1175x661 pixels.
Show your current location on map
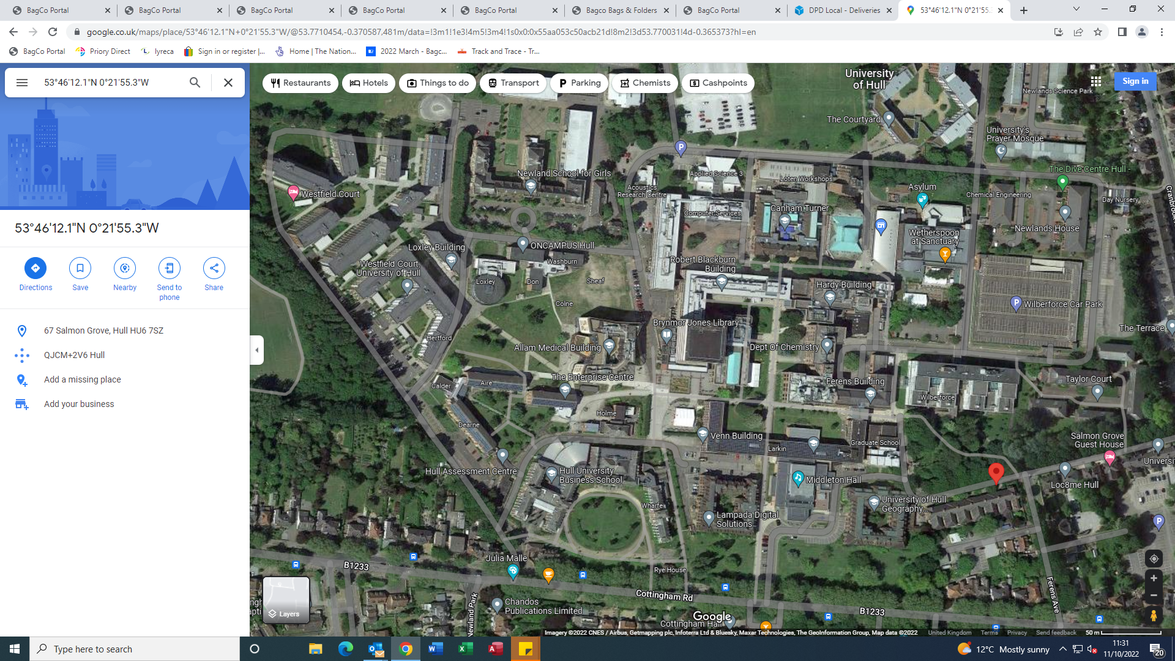[x=1154, y=559]
